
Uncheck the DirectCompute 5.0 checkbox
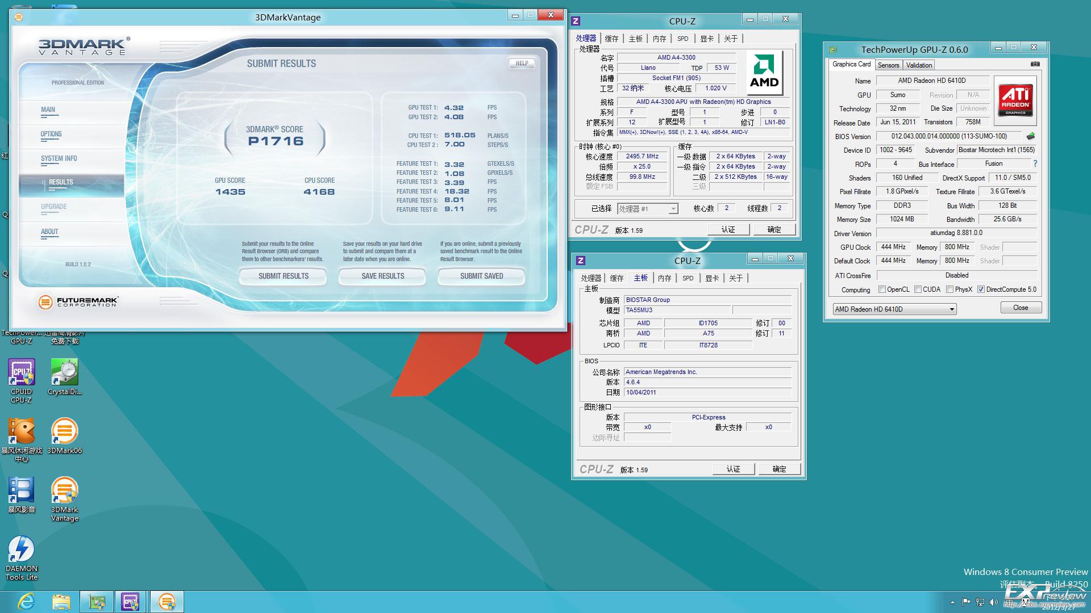coord(981,289)
